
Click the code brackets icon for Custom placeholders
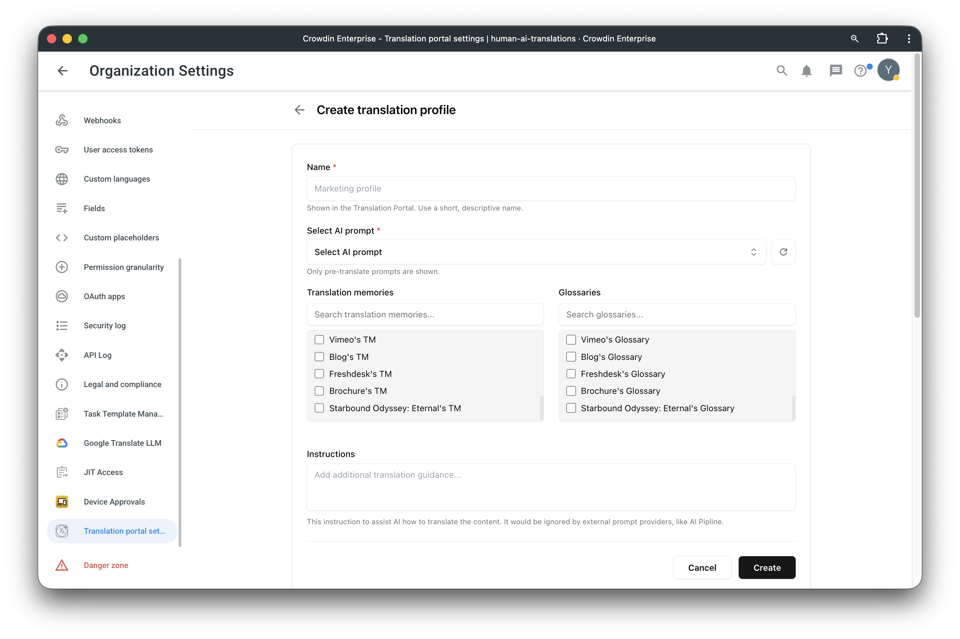[62, 238]
